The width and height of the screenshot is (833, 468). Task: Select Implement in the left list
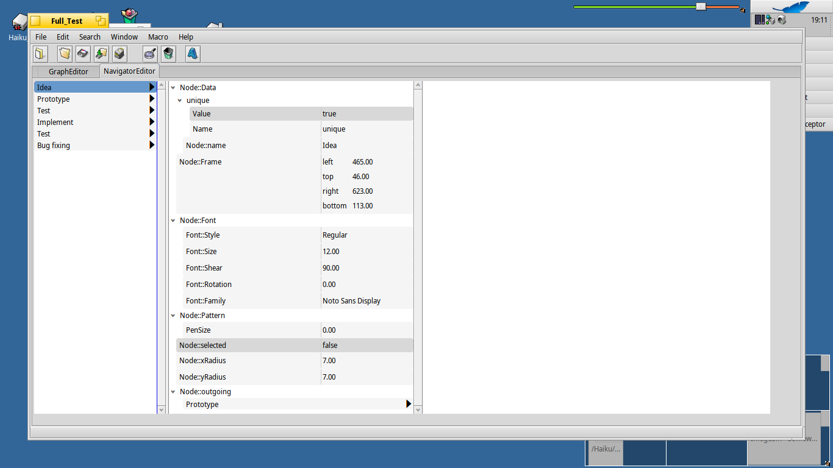point(95,122)
